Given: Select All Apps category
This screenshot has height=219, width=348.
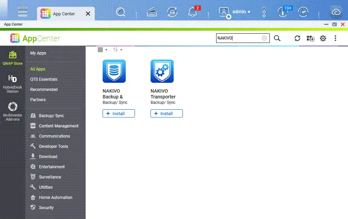Looking at the screenshot, I should [38, 69].
